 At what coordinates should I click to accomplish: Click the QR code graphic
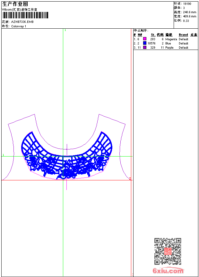tap(168, 251)
